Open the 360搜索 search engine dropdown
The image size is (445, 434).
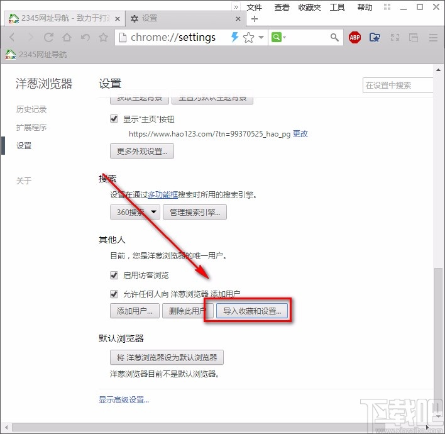135,212
